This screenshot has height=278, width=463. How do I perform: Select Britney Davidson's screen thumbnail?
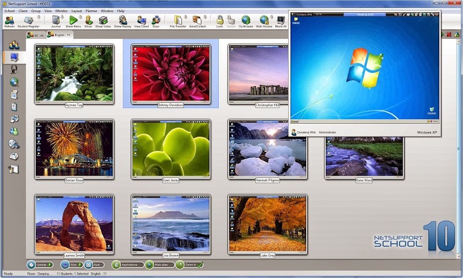pyautogui.click(x=171, y=75)
